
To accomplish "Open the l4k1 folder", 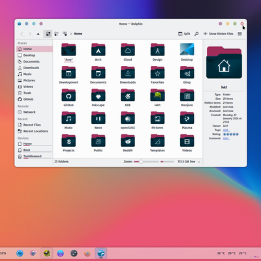I will tap(157, 98).
